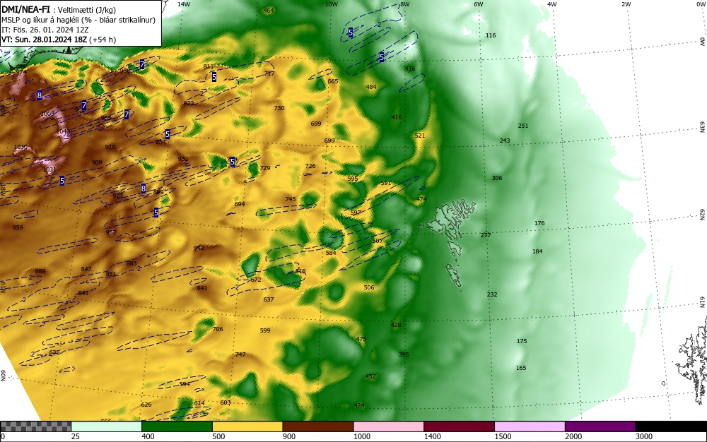Viewport: 707px width, 442px height.
Task: Click the "4W" longitude label
Action: [552, 4]
